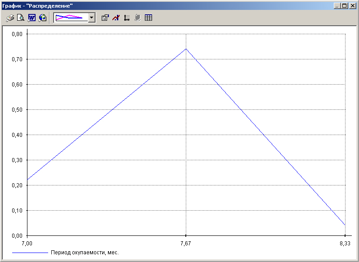Click y-axis label 0,00
The height and width of the screenshot is (262, 359).
click(17, 235)
